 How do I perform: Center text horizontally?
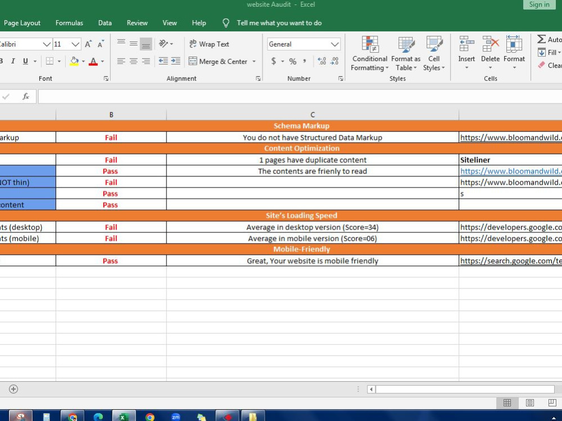tap(133, 61)
